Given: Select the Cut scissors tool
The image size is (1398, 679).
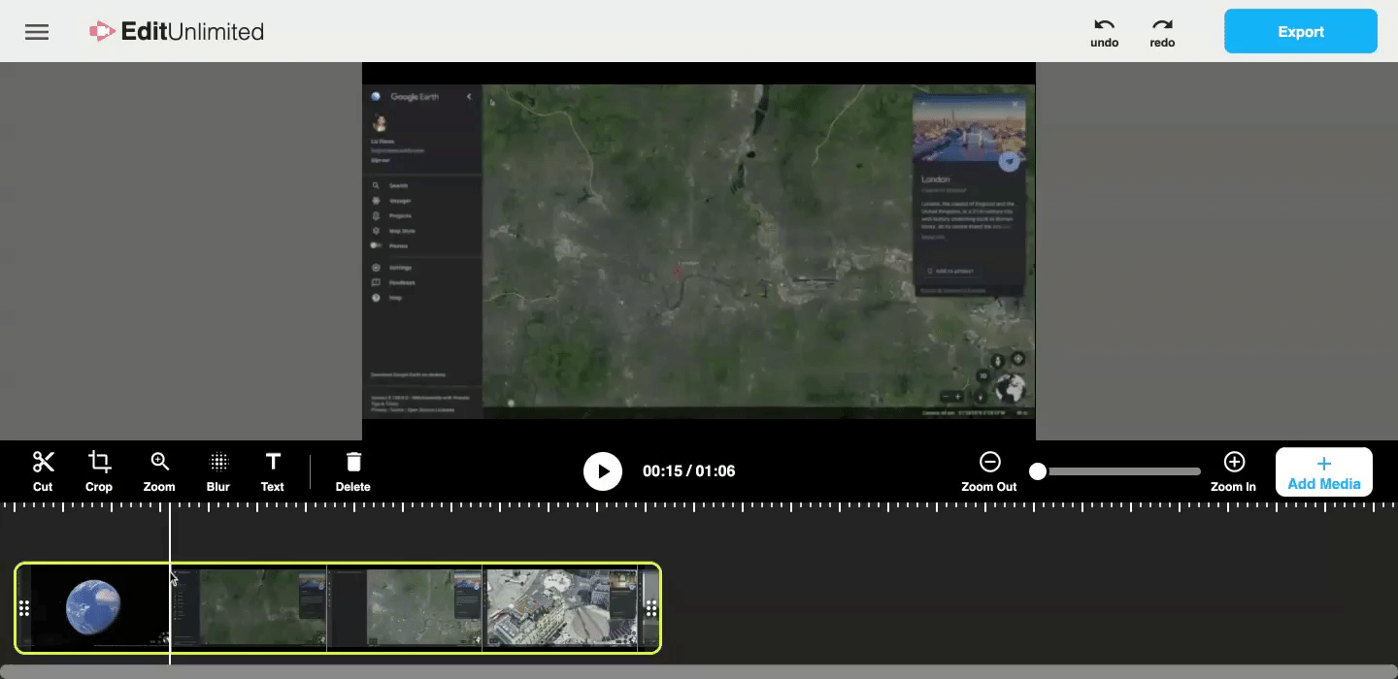Looking at the screenshot, I should coord(43,471).
